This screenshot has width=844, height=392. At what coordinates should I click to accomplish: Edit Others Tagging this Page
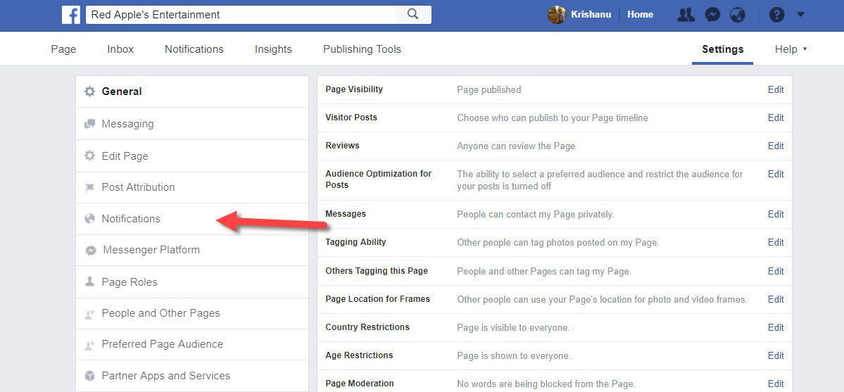click(x=776, y=272)
